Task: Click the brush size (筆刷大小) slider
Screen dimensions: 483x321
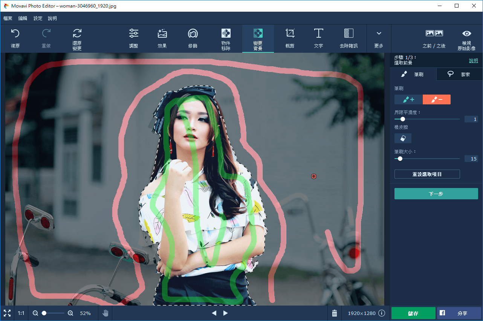Action: [427, 159]
